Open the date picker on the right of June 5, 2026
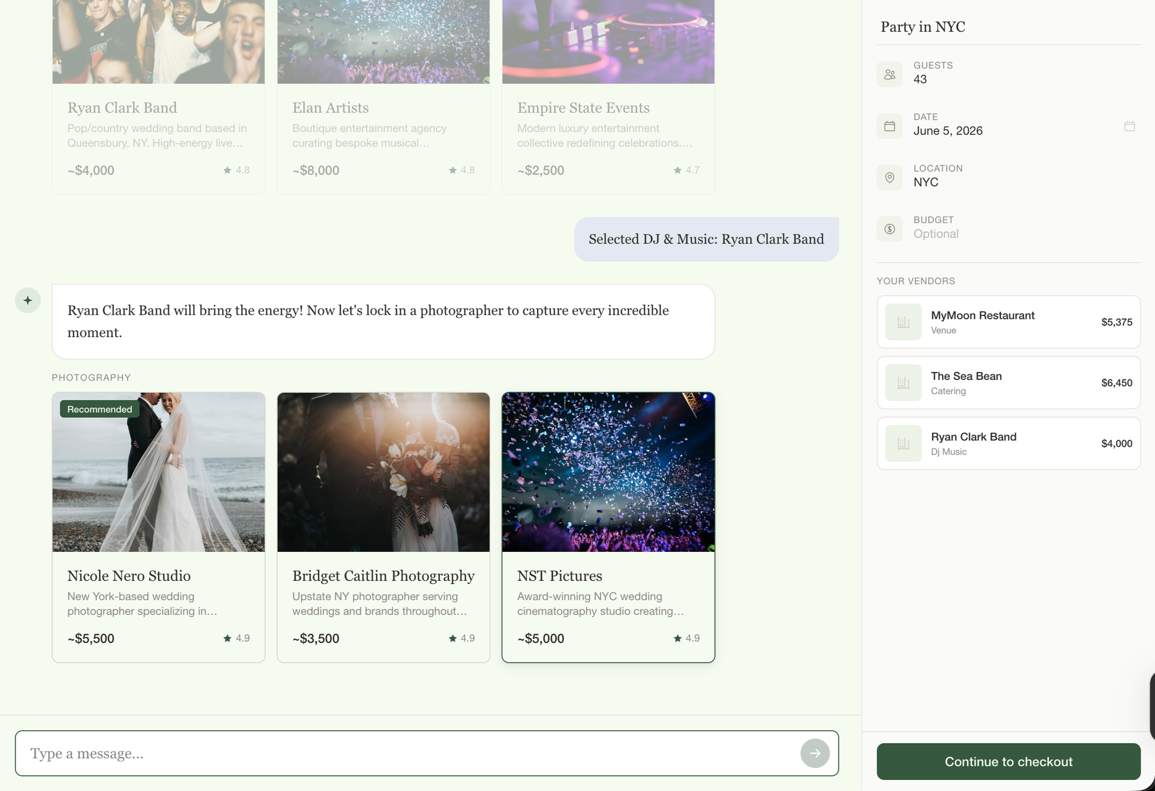Image resolution: width=1155 pixels, height=791 pixels. [1129, 126]
